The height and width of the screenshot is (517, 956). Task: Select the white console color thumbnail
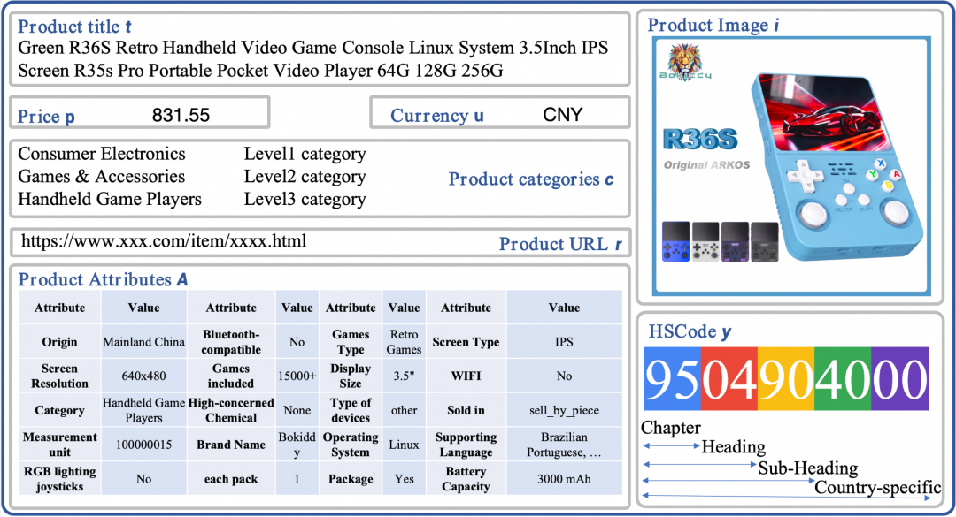[705, 242]
